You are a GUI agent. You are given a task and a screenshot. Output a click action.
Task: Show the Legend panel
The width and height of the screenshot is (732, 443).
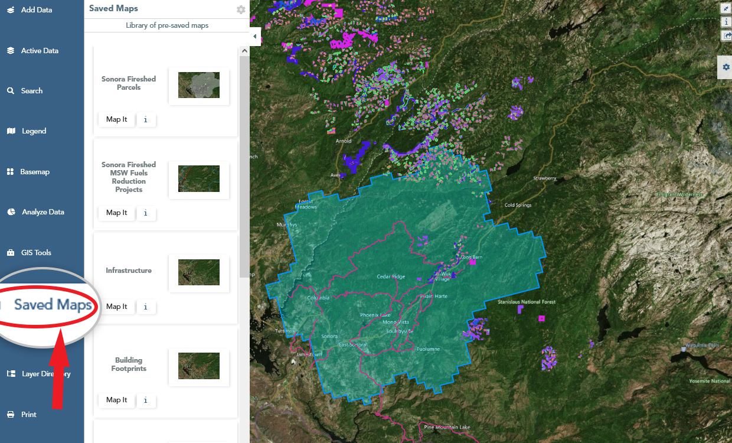click(x=27, y=131)
